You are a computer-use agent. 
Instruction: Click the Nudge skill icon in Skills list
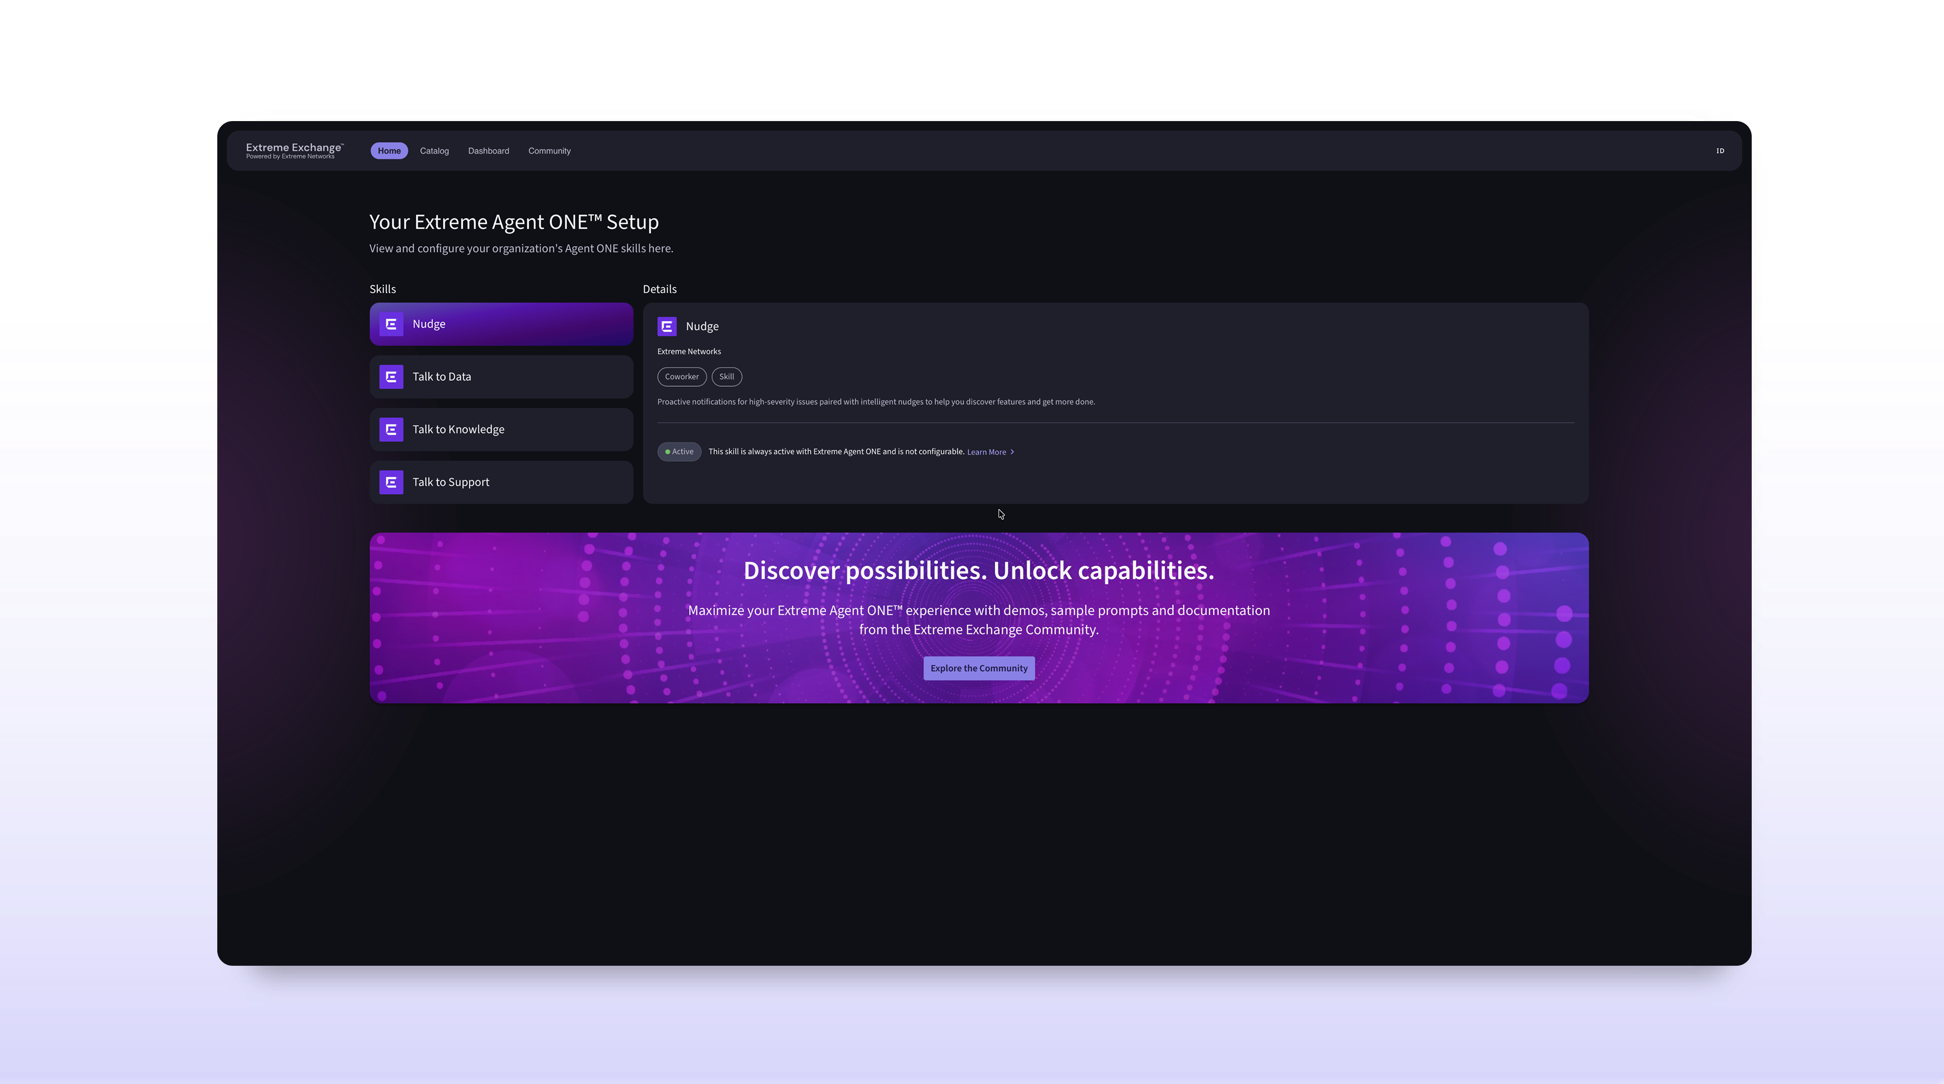(x=391, y=324)
